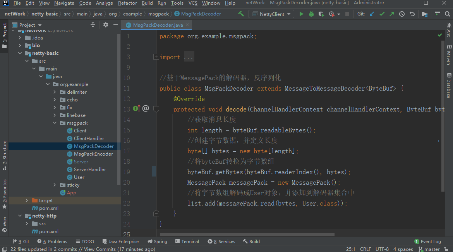
Task: Click the override gutter marker on line 13
Action: (x=136, y=109)
